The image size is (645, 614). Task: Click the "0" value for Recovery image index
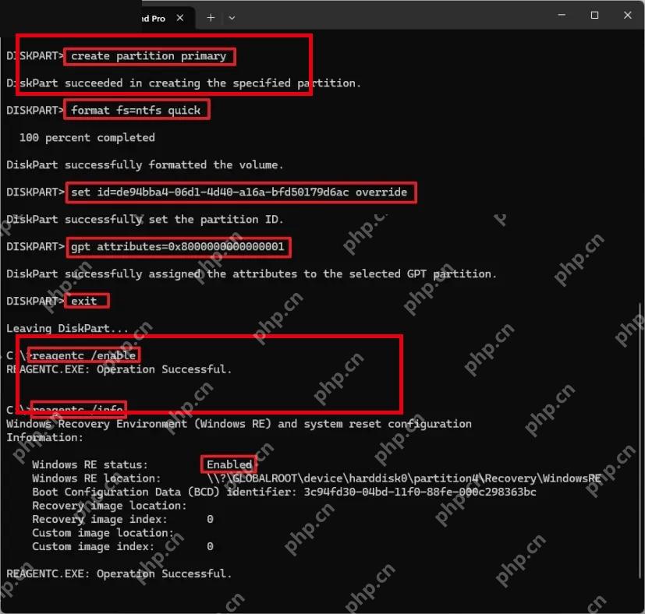pos(210,520)
